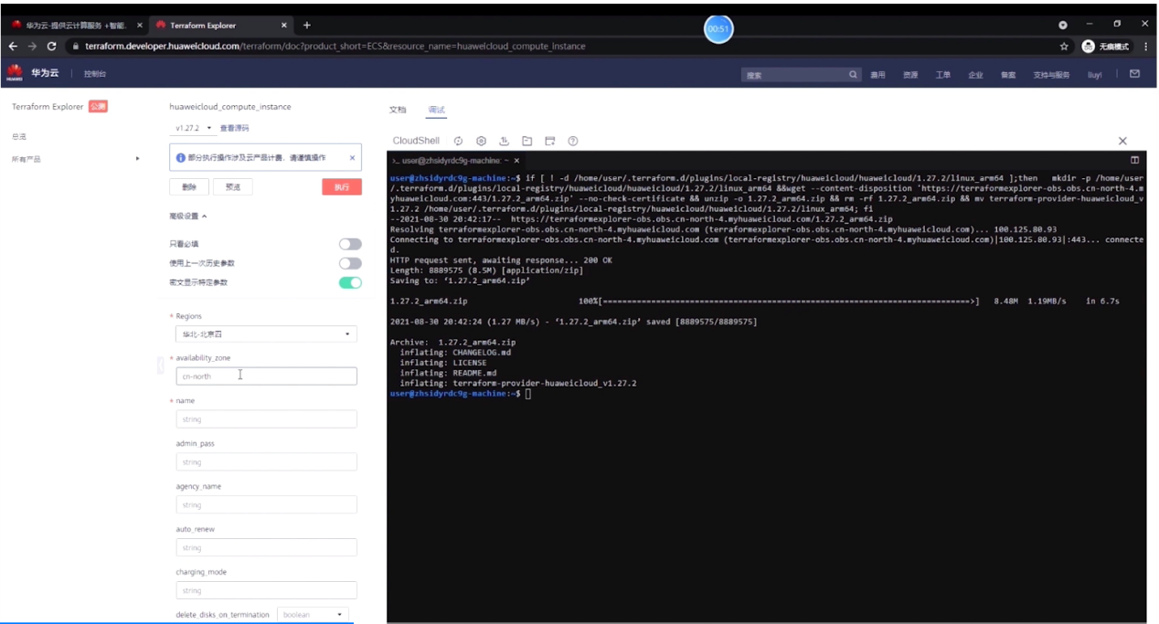Expand 所有产品 in the sidebar
The width and height of the screenshot is (1159, 624).
tap(76, 159)
